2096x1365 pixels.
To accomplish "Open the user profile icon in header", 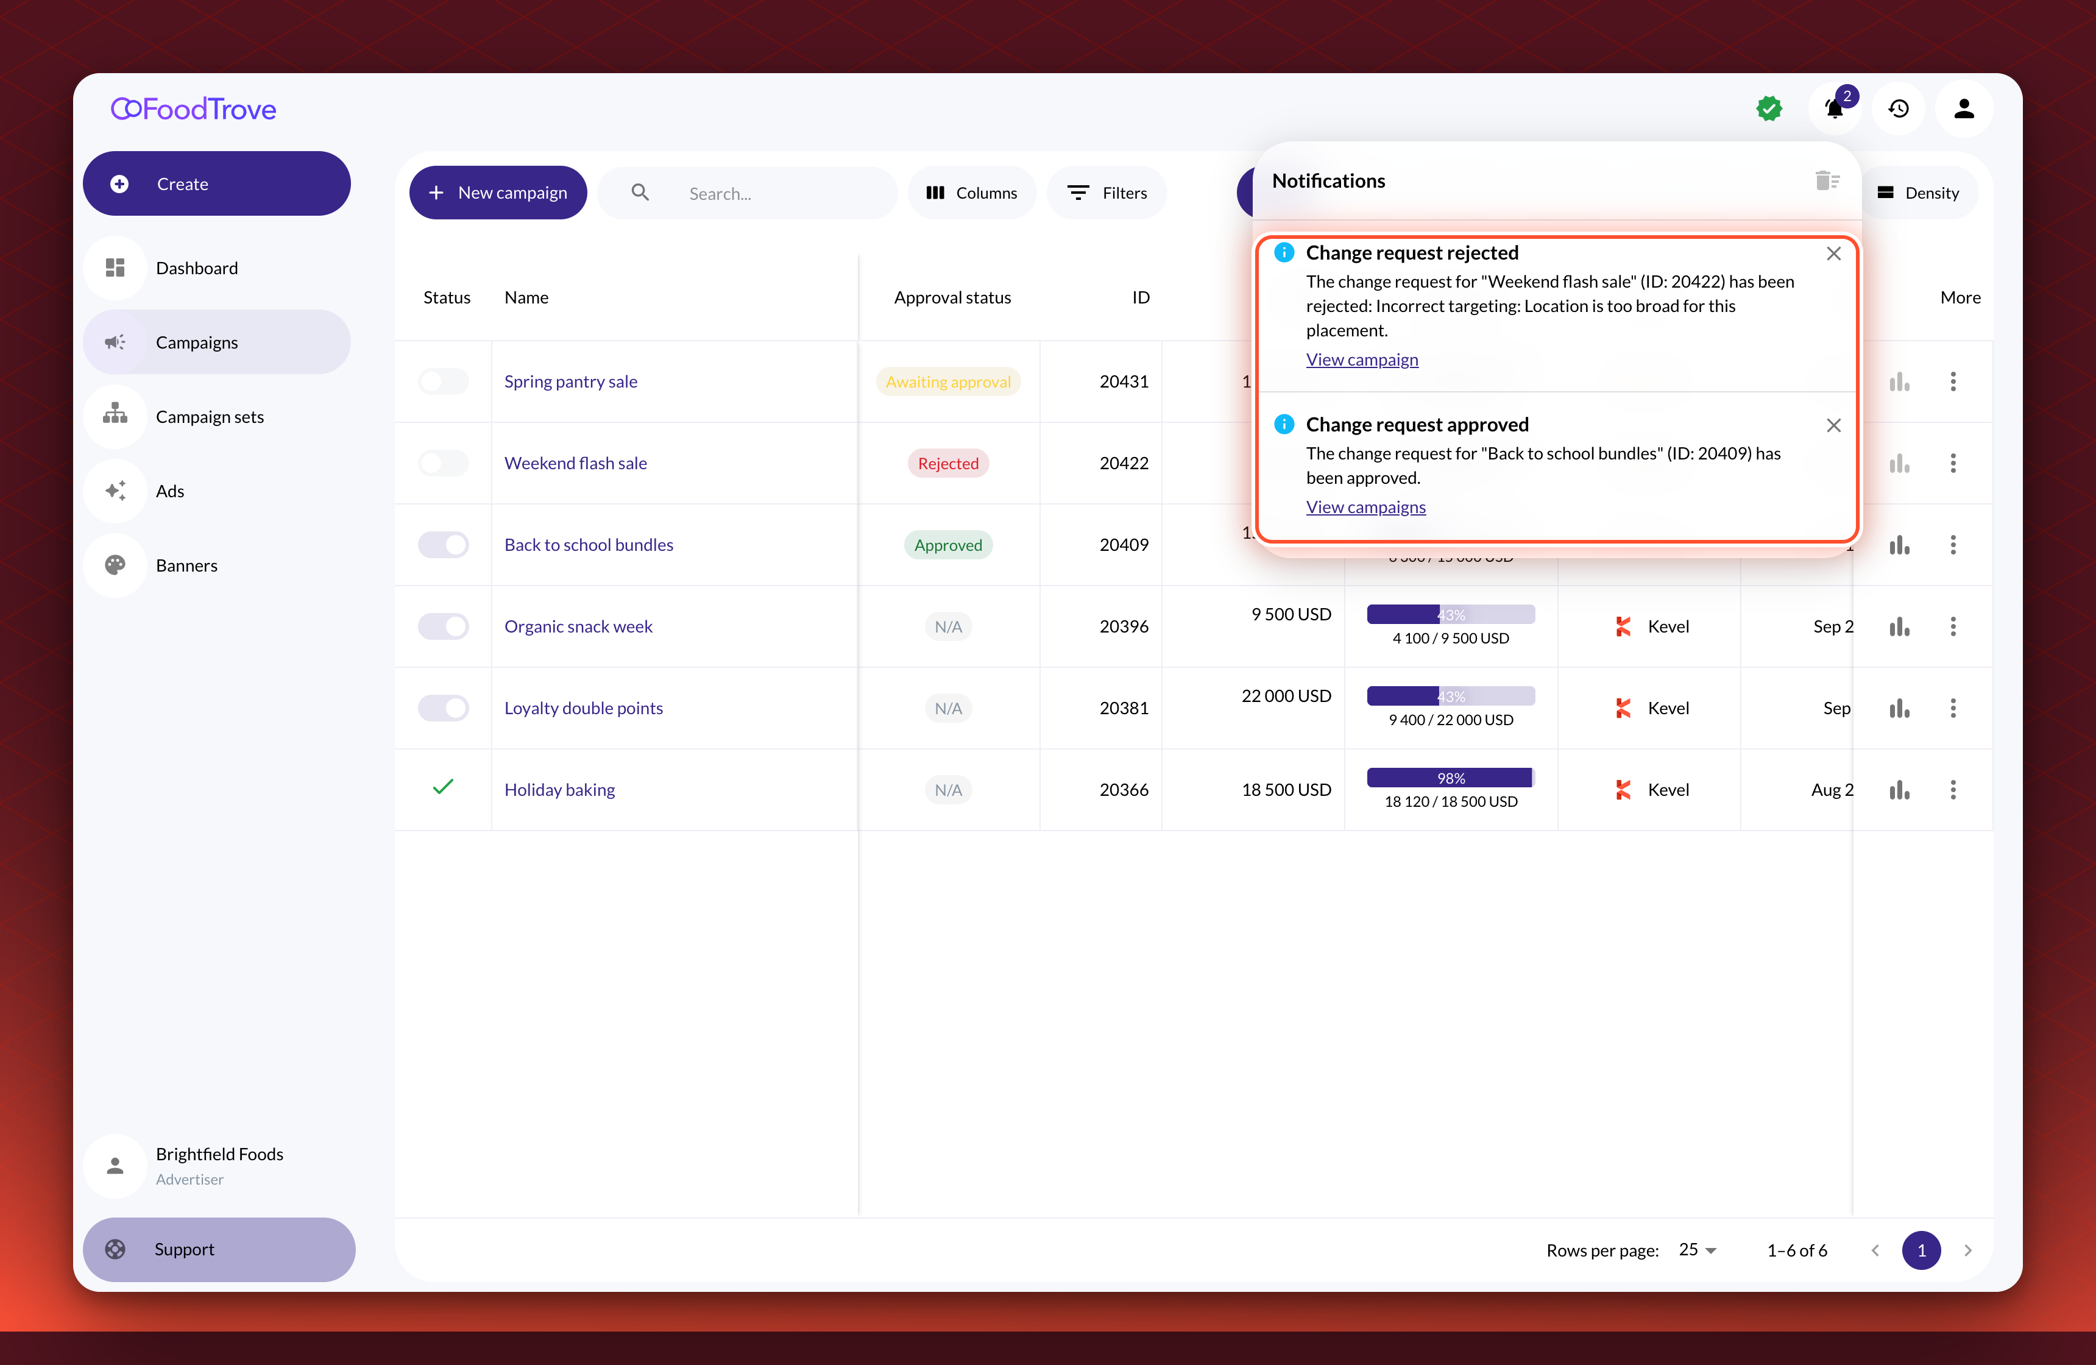I will (1964, 108).
